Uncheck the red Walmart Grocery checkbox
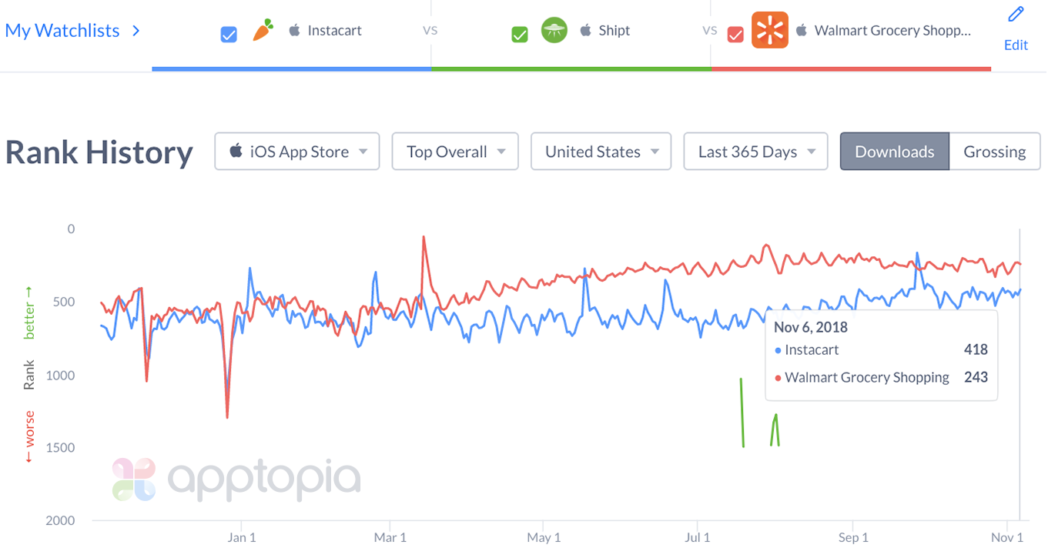 [735, 35]
